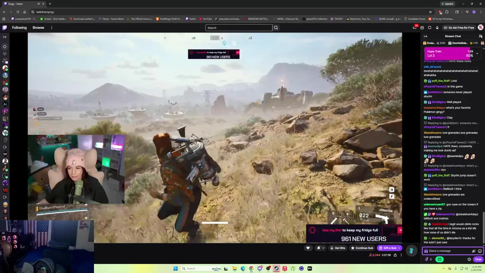Claim the green channel points bonus
The height and width of the screenshot is (273, 485).
tap(440, 259)
